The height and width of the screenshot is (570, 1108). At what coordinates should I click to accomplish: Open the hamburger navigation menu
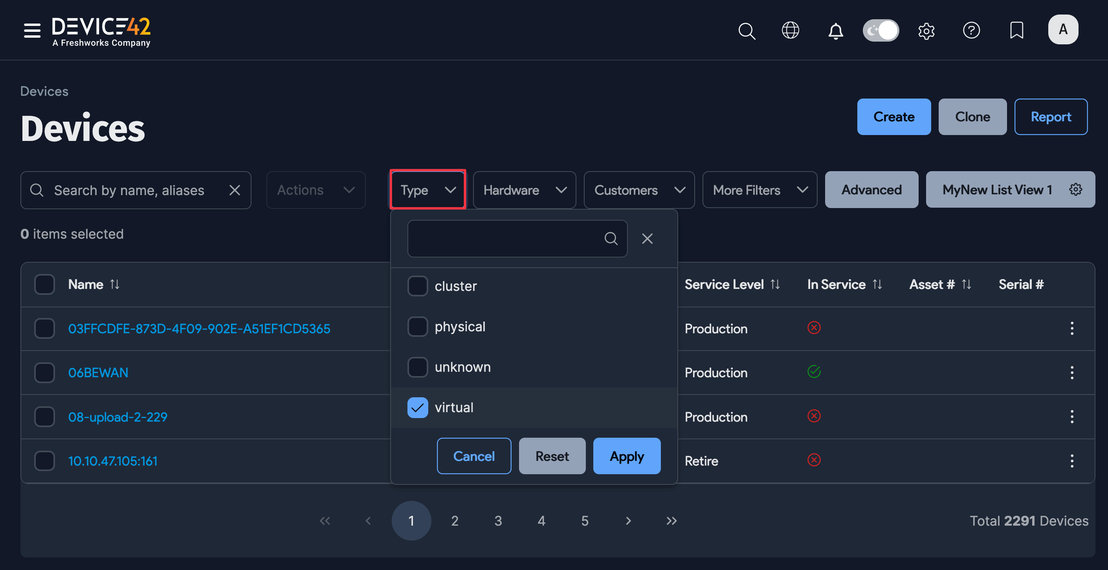pos(32,31)
